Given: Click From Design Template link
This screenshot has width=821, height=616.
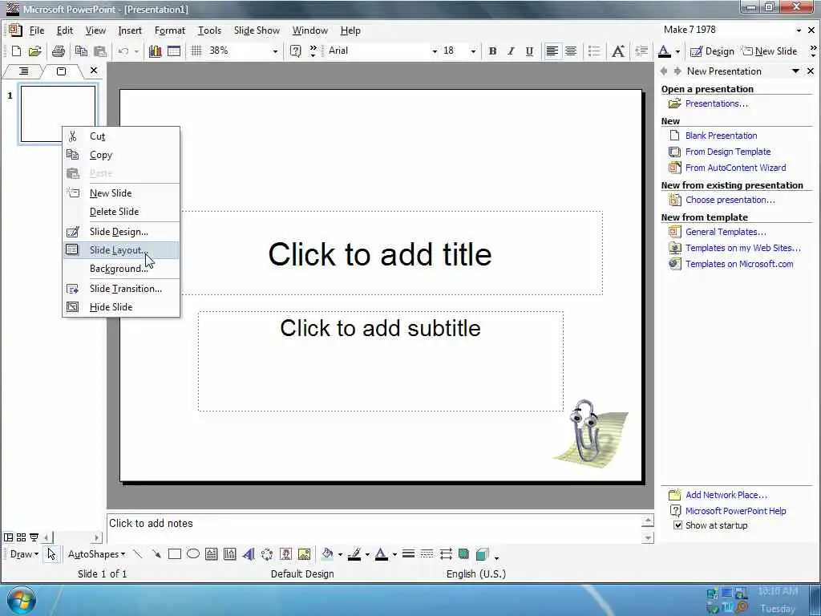Looking at the screenshot, I should coord(728,152).
